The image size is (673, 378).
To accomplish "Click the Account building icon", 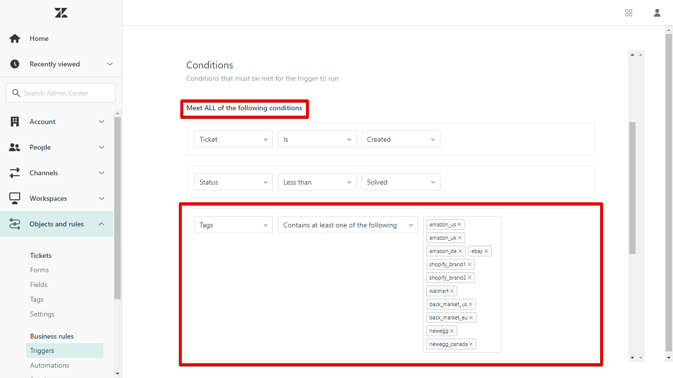I will point(15,122).
